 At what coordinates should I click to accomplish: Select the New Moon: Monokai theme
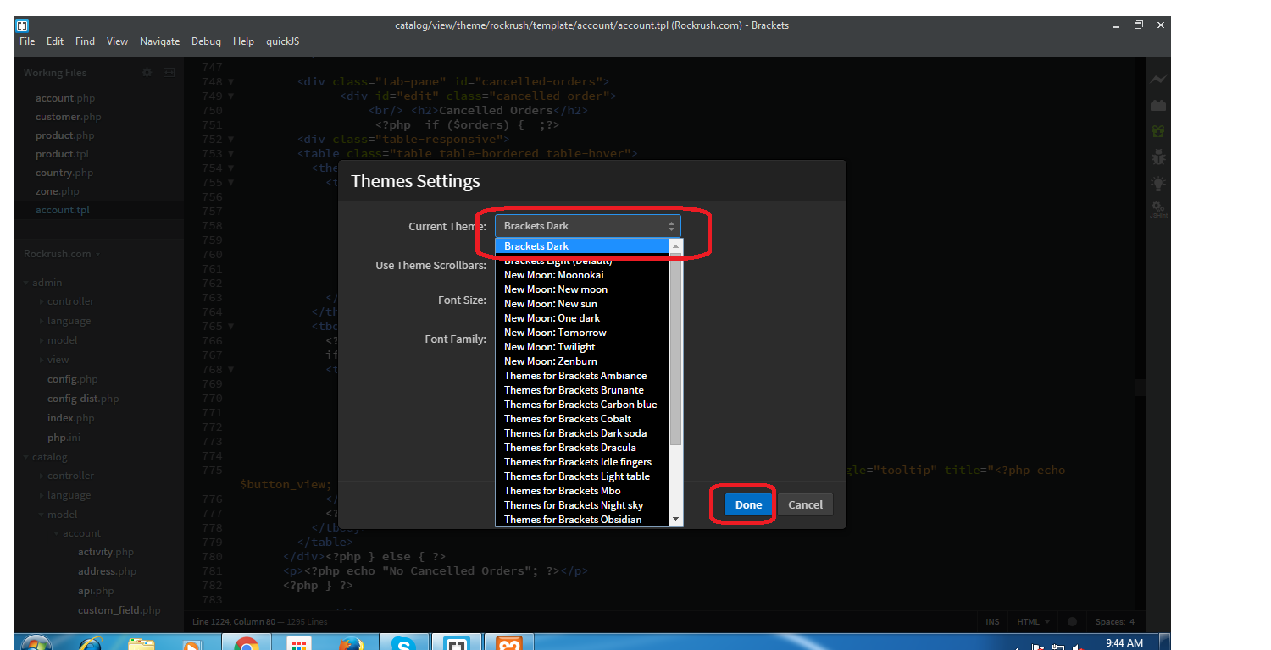(x=554, y=274)
